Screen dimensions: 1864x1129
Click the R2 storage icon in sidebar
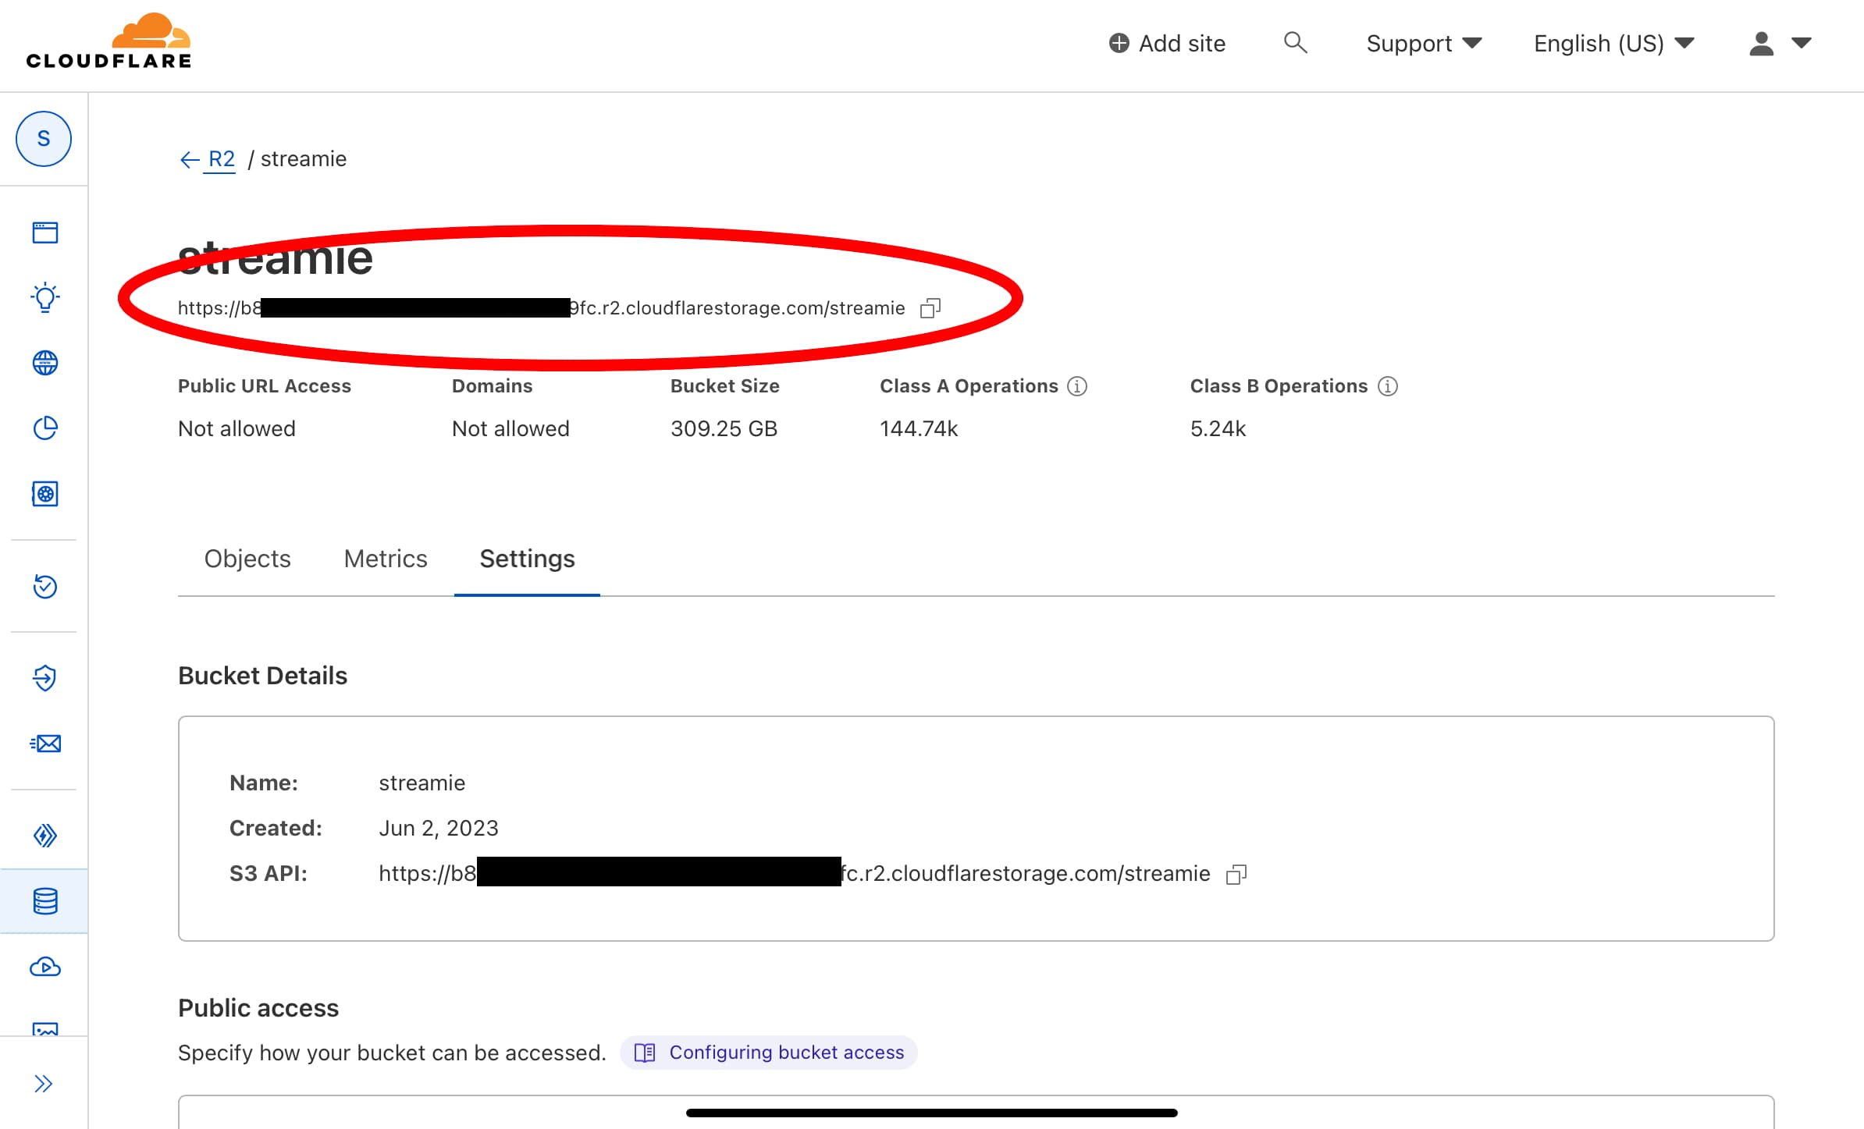[x=44, y=901]
